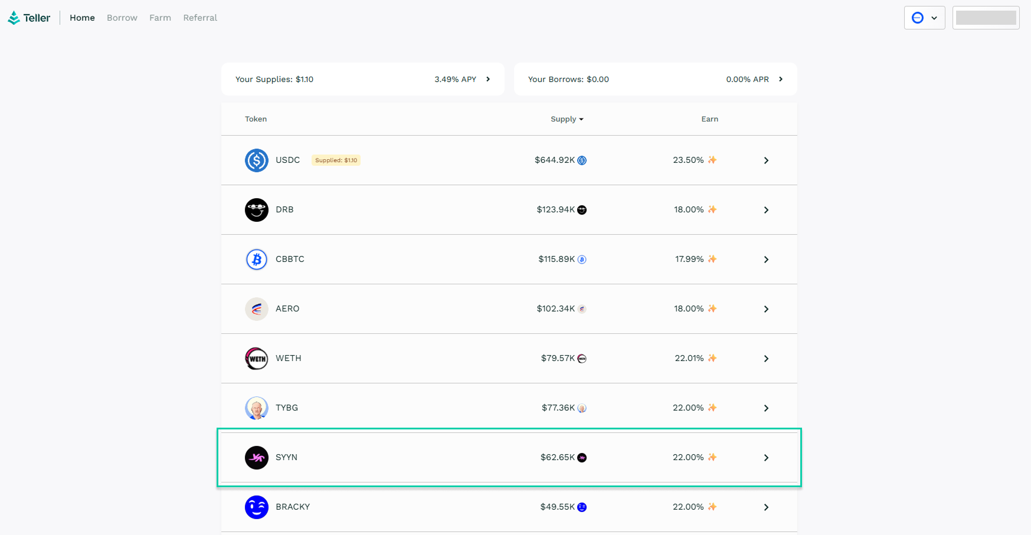Click the WETH token icon
Screen dimensions: 1031x535
256,359
